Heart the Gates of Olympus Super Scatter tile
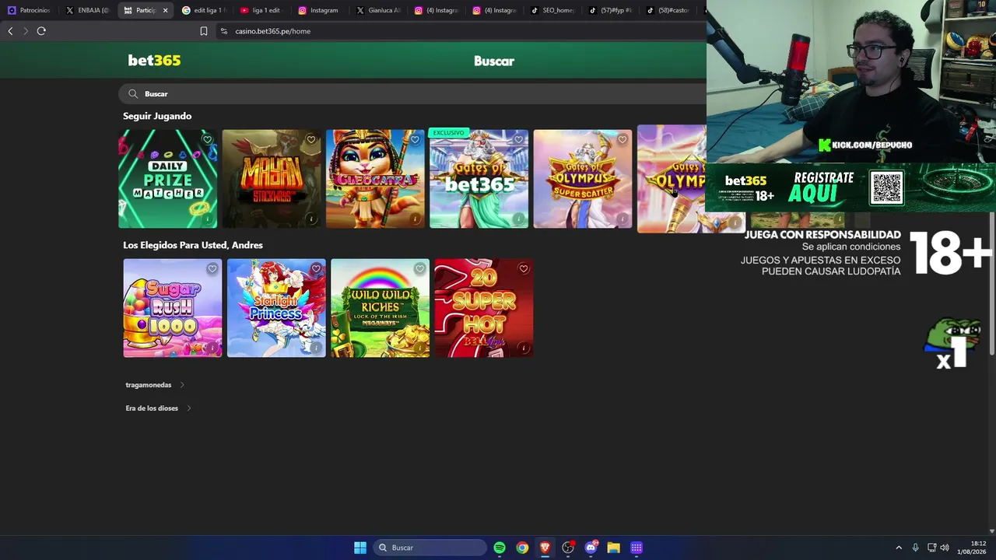The height and width of the screenshot is (560, 996). [622, 140]
